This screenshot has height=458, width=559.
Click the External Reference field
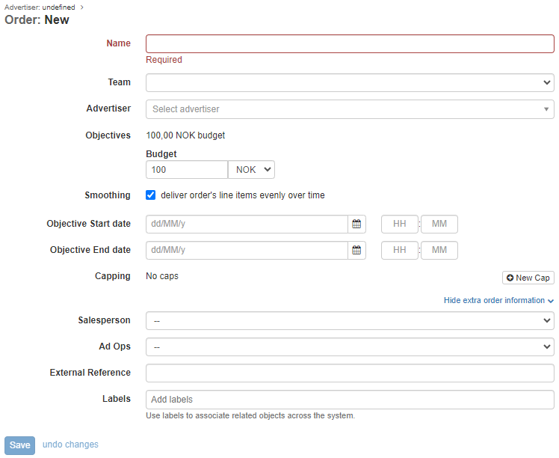[350, 373]
